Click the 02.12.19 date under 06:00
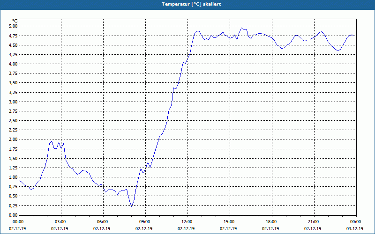The width and height of the screenshot is (375, 234). click(x=102, y=228)
